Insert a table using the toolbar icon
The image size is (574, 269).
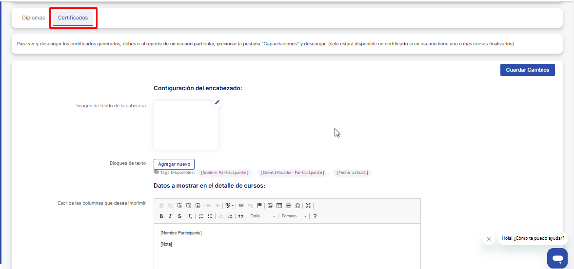[279, 206]
